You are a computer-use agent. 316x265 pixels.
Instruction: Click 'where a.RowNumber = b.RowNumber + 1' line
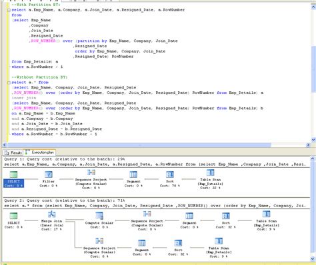(54, 134)
